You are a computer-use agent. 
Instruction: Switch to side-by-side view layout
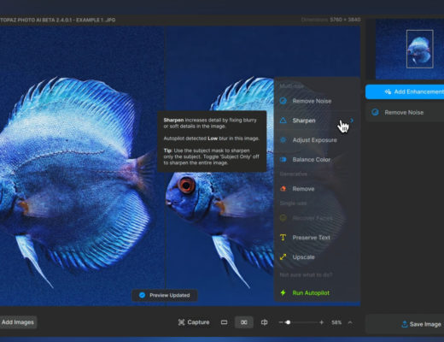[244, 322]
